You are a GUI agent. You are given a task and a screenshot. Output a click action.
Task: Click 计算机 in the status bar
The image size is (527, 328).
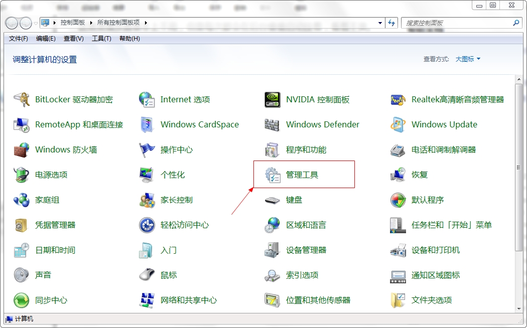tap(24, 319)
